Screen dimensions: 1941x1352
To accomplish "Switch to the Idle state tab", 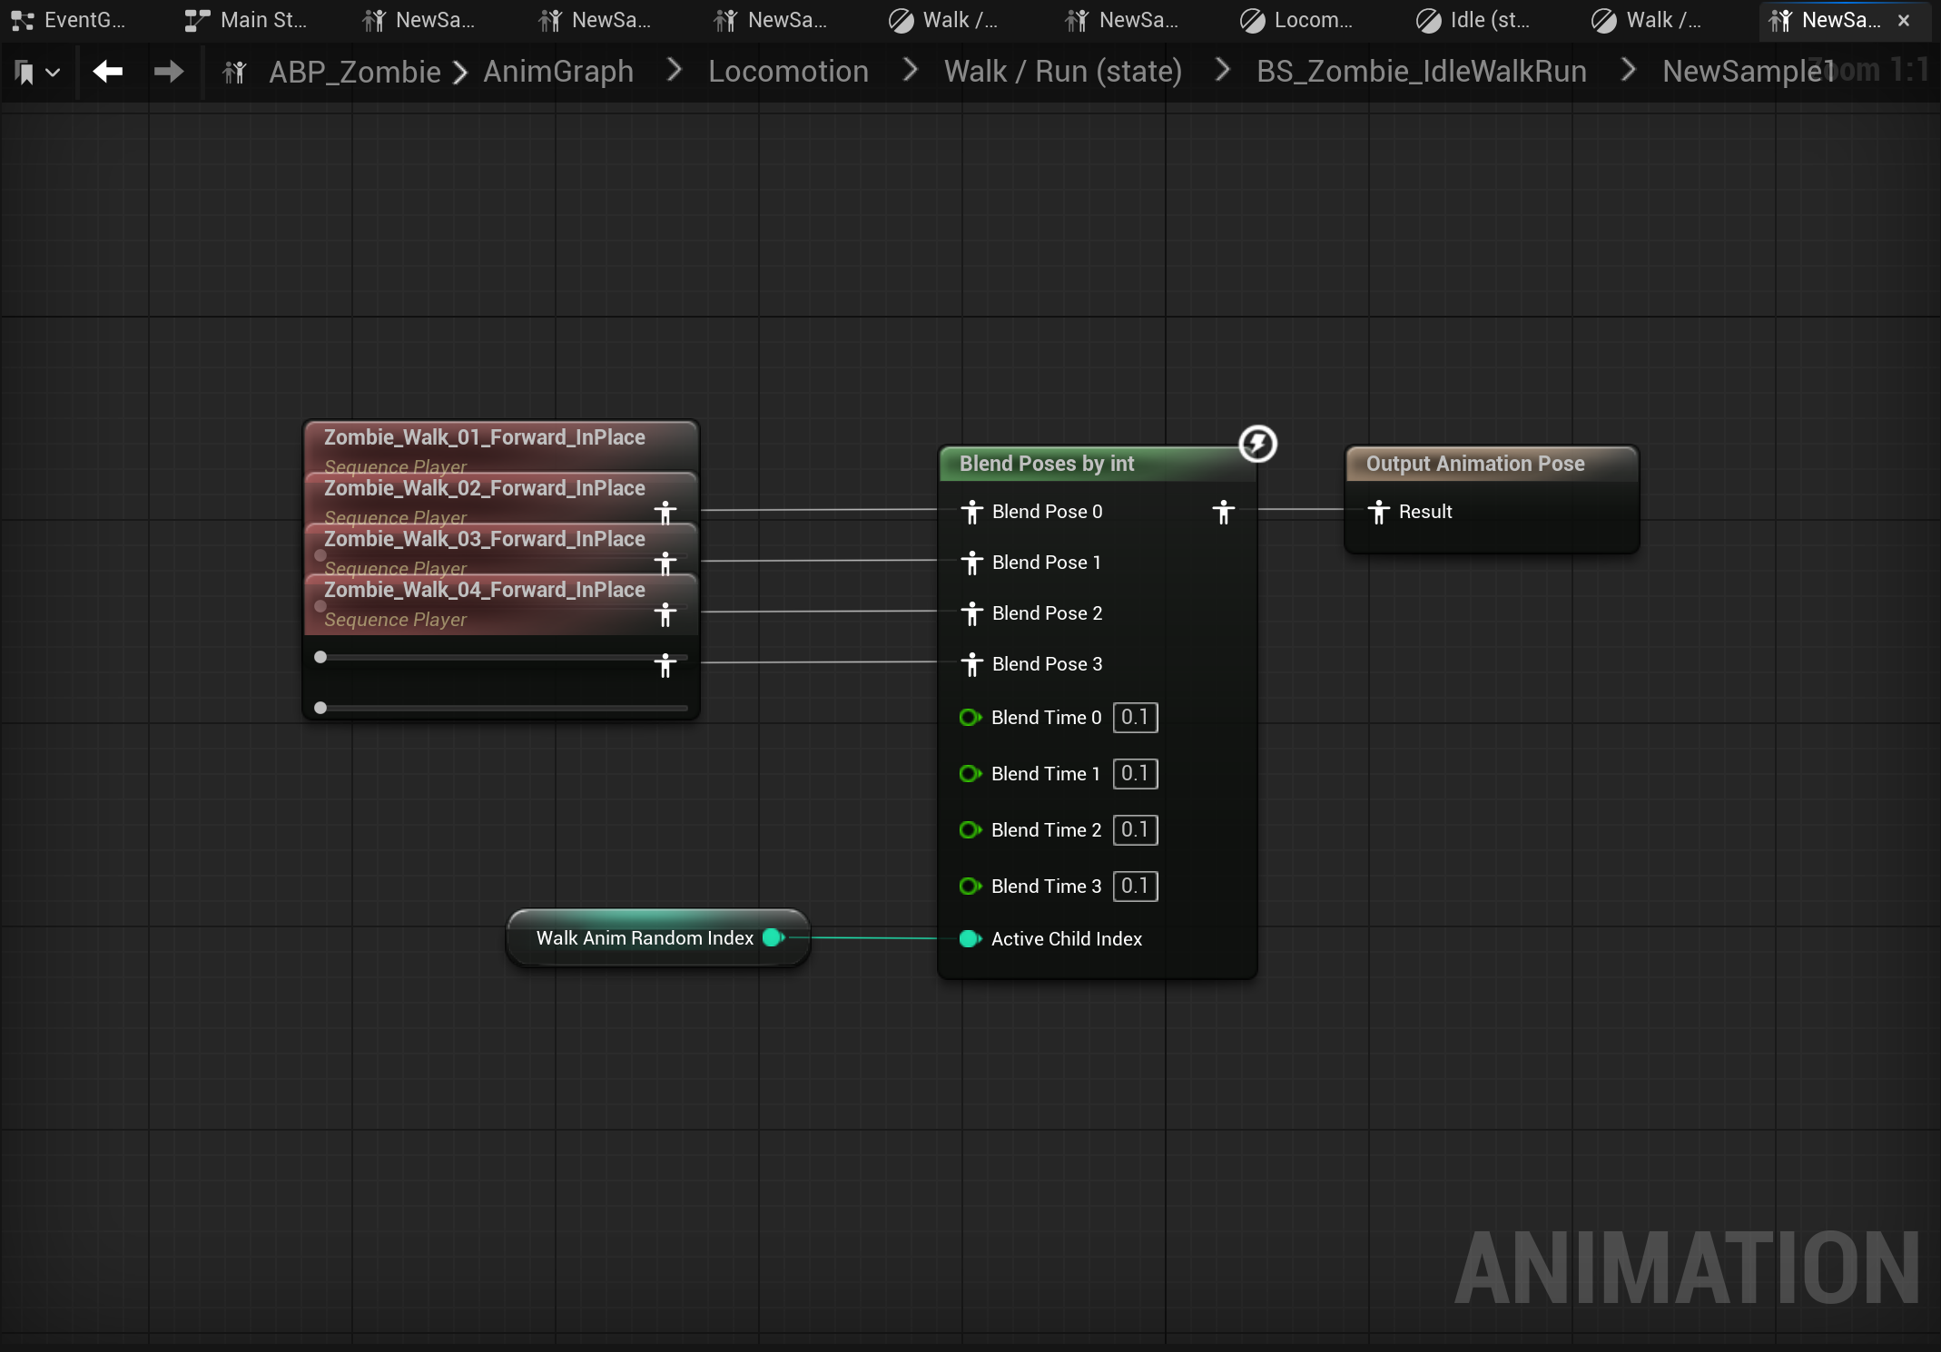I will pos(1474,20).
